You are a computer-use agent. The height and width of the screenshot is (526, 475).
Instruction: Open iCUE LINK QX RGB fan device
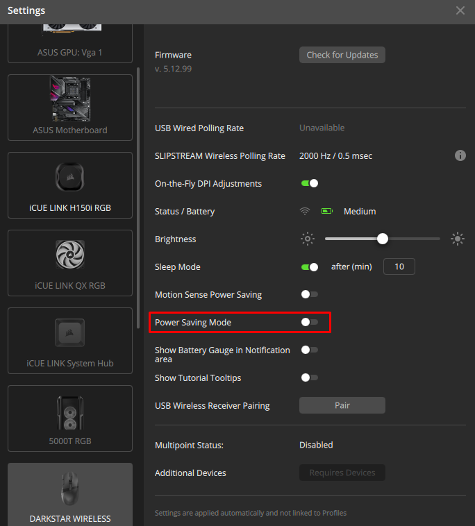pos(70,263)
